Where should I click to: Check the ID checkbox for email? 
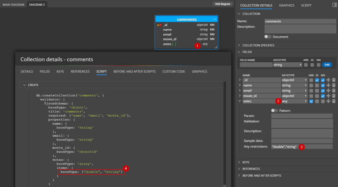pyautogui.click(x=317, y=91)
